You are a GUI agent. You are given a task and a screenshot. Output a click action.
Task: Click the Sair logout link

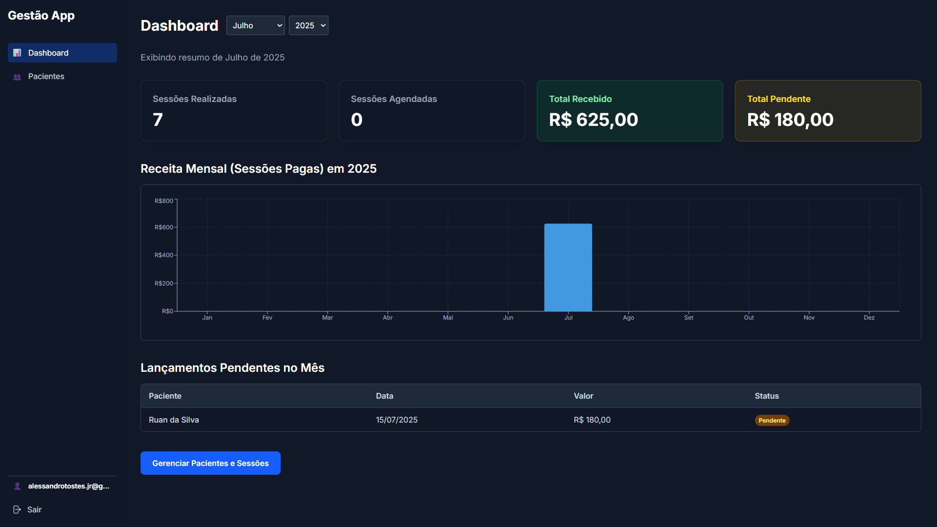34,509
